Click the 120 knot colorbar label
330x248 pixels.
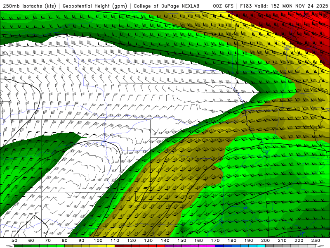(x=132, y=241)
